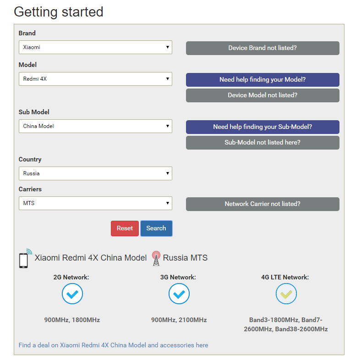Click the blue Search button
The width and height of the screenshot is (350, 362).
tap(156, 228)
